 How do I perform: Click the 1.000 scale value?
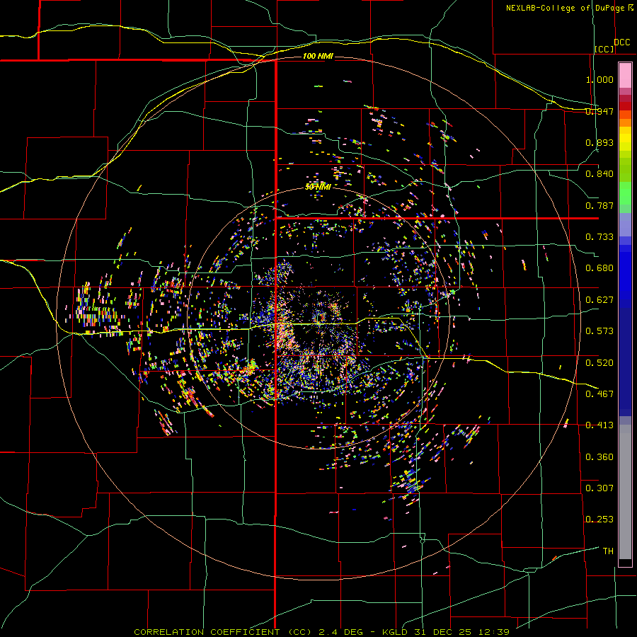pos(599,79)
